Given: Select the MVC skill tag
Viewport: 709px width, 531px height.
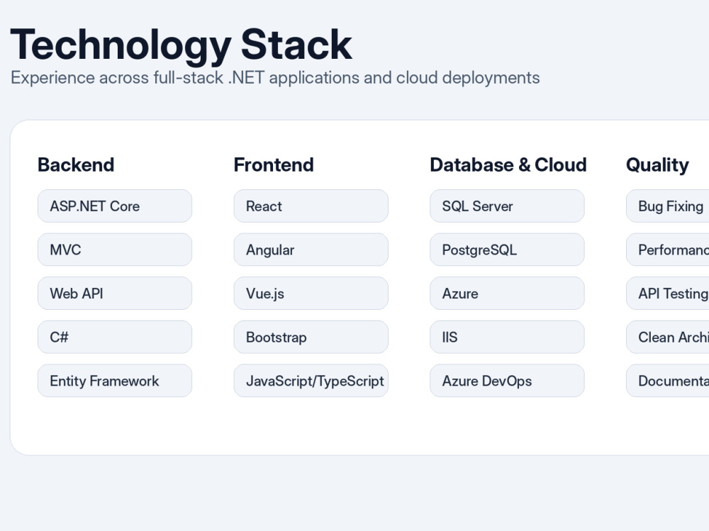Looking at the screenshot, I should coord(115,250).
